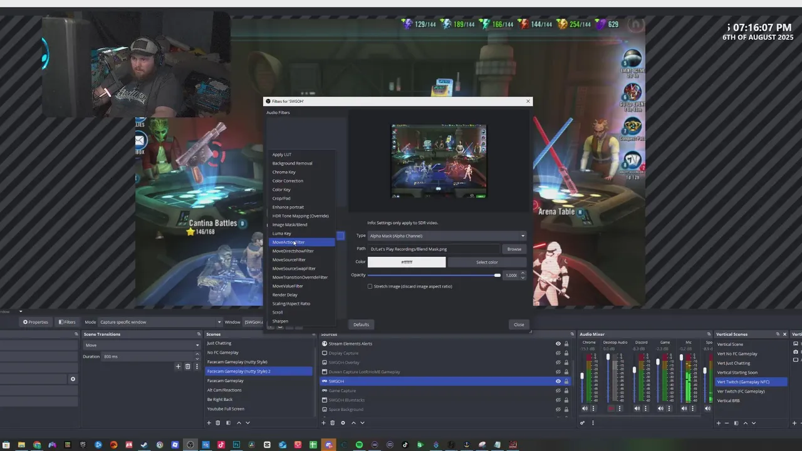
Task: Open Scene filters icon in Scenes toolbar
Action: click(228, 423)
